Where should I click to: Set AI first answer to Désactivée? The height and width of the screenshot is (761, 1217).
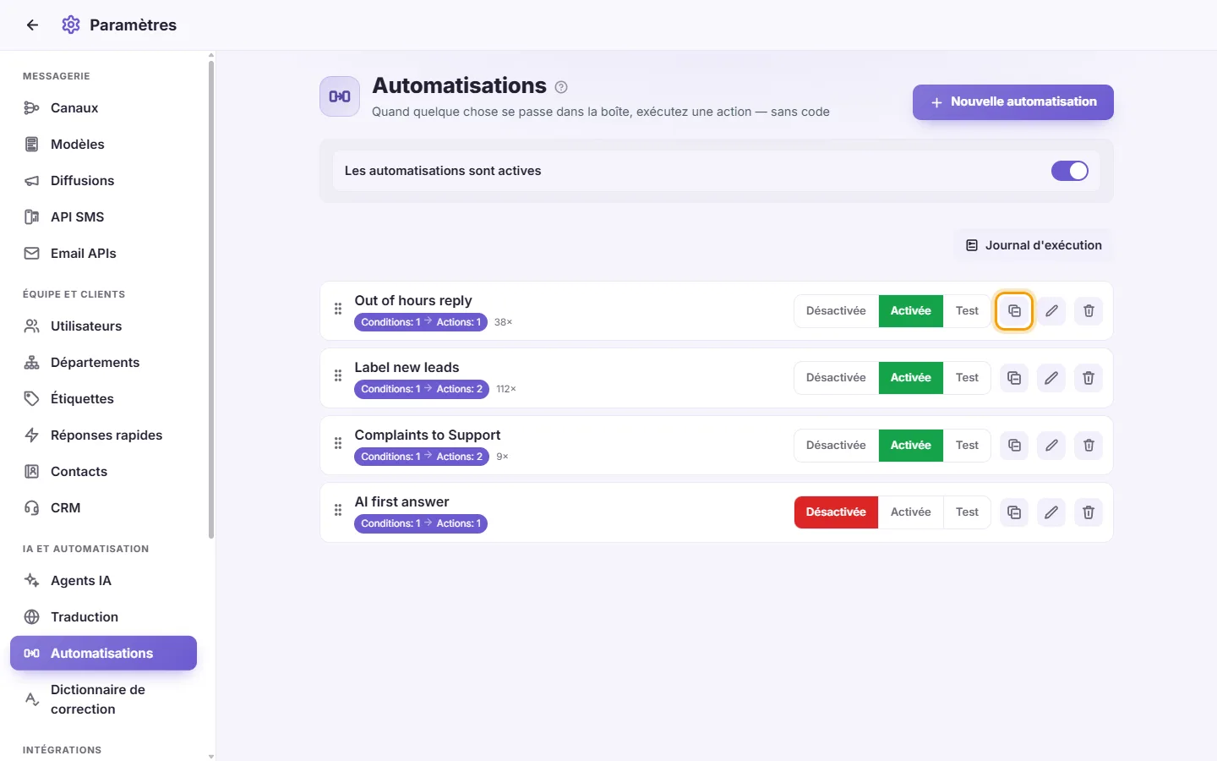836,512
